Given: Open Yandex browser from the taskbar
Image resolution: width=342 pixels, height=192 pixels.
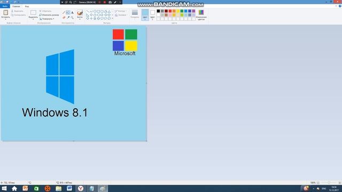Looking at the screenshot, I should 81,188.
